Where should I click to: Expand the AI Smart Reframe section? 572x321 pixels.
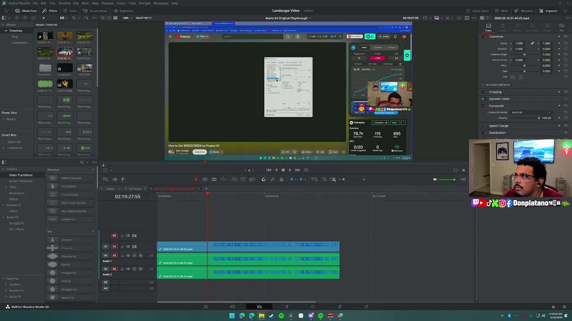pyautogui.click(x=483, y=85)
